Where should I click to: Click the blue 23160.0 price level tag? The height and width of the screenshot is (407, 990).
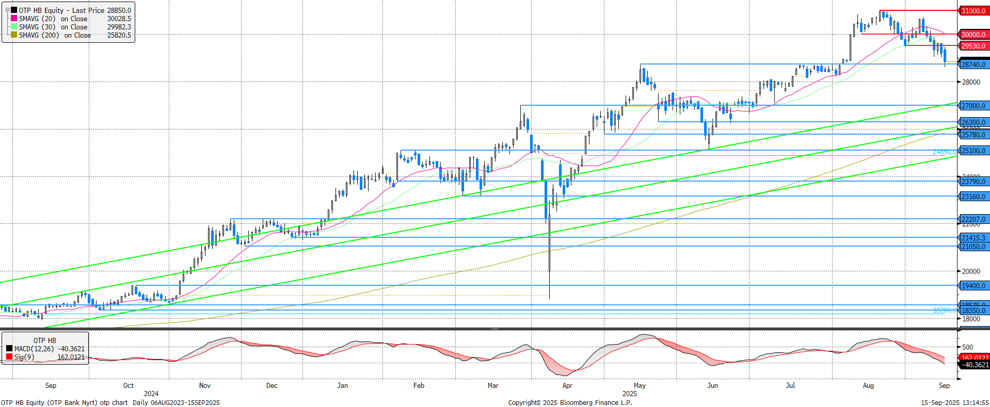pyautogui.click(x=973, y=197)
